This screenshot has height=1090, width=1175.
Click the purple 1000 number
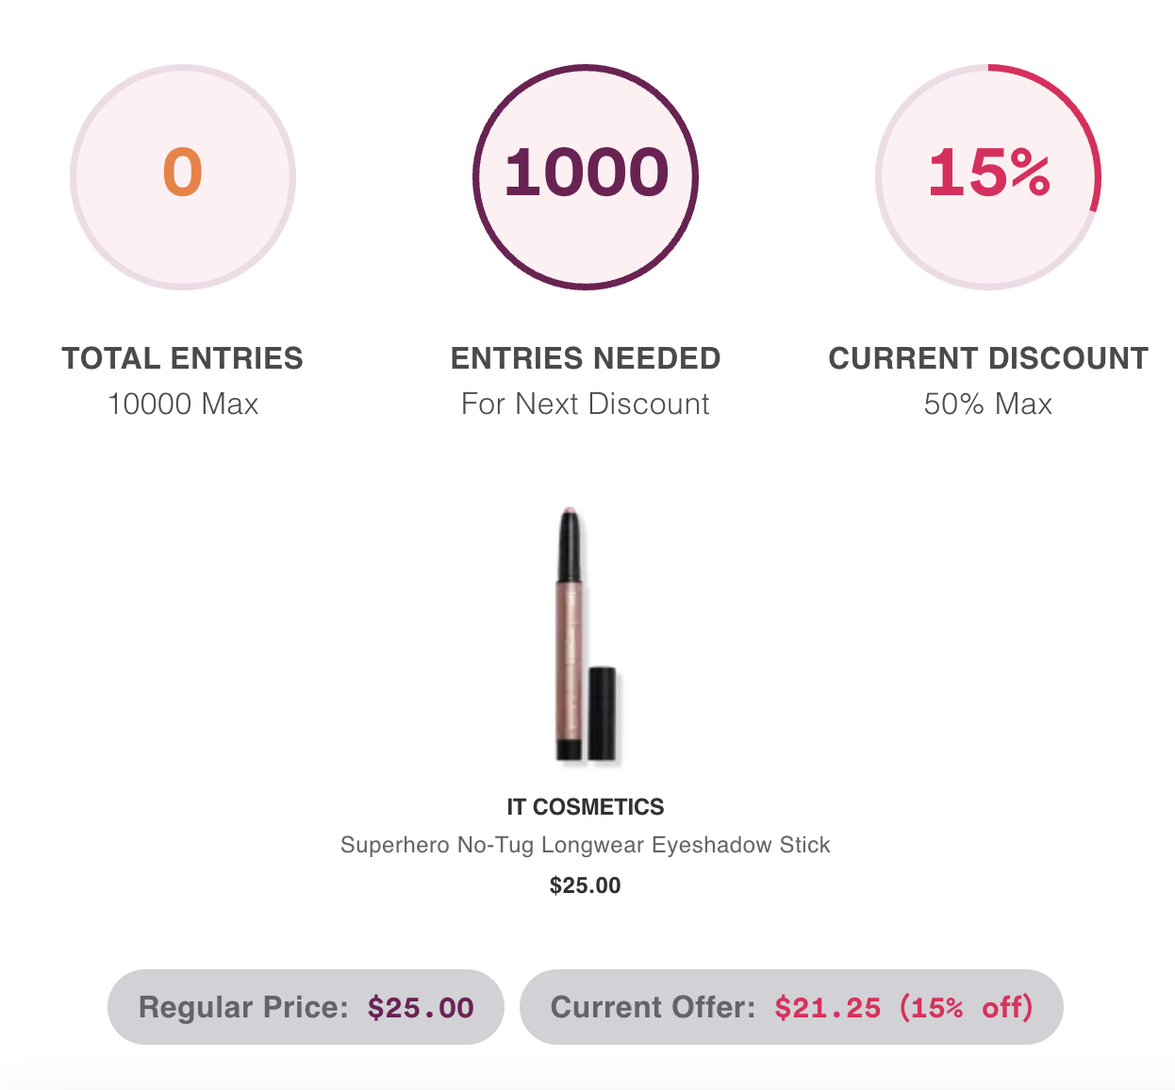pos(586,173)
